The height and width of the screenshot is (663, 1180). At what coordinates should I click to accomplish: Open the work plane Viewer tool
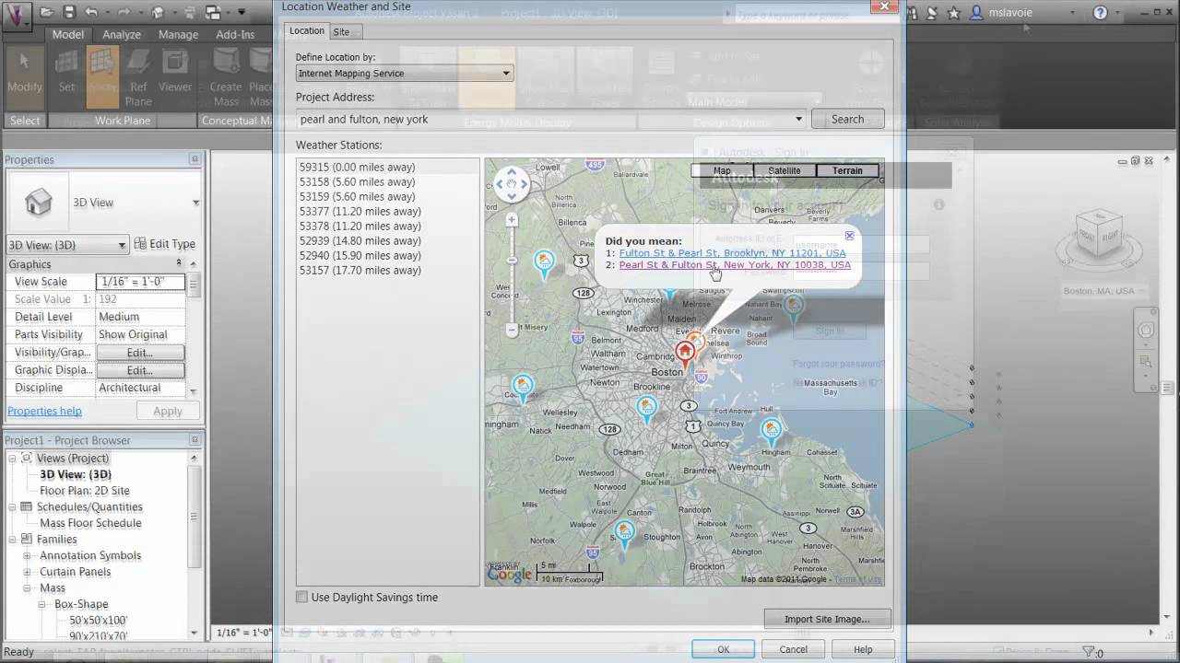175,73
